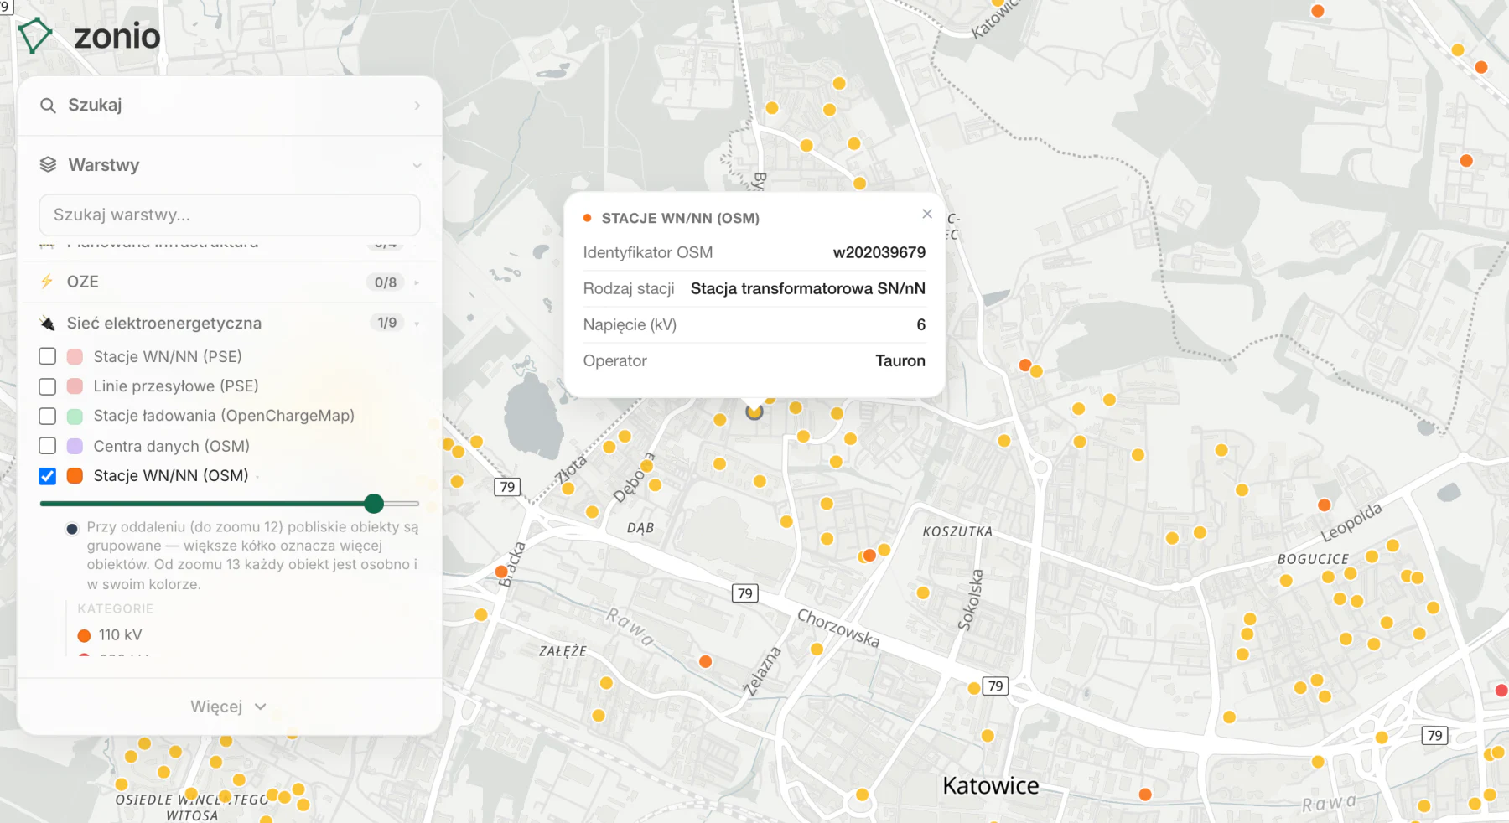Image resolution: width=1509 pixels, height=823 pixels.
Task: Click the power plug icon for Sieć elektroenergetyczna
Action: pos(47,323)
